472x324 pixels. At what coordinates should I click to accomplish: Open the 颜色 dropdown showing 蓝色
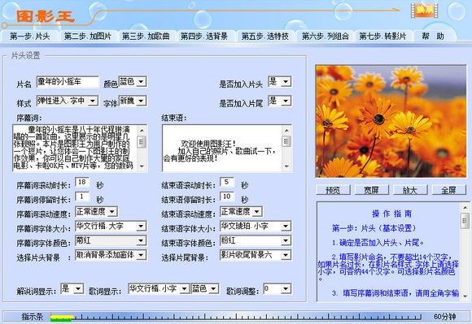tap(133, 81)
